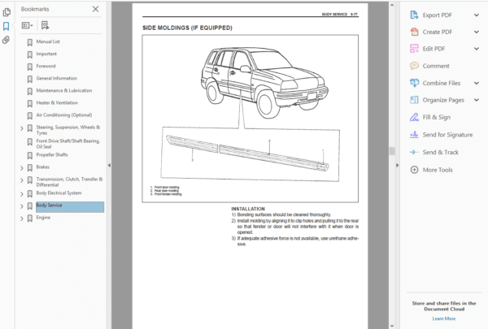Open Transmission, Clutch, Transfer & Differential bookmark
Image resolution: width=488 pixels, height=329 pixels.
(69, 182)
